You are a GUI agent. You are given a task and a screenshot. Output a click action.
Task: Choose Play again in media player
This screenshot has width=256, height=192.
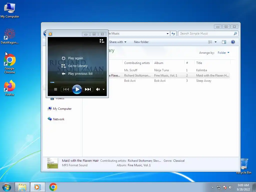(x=75, y=58)
